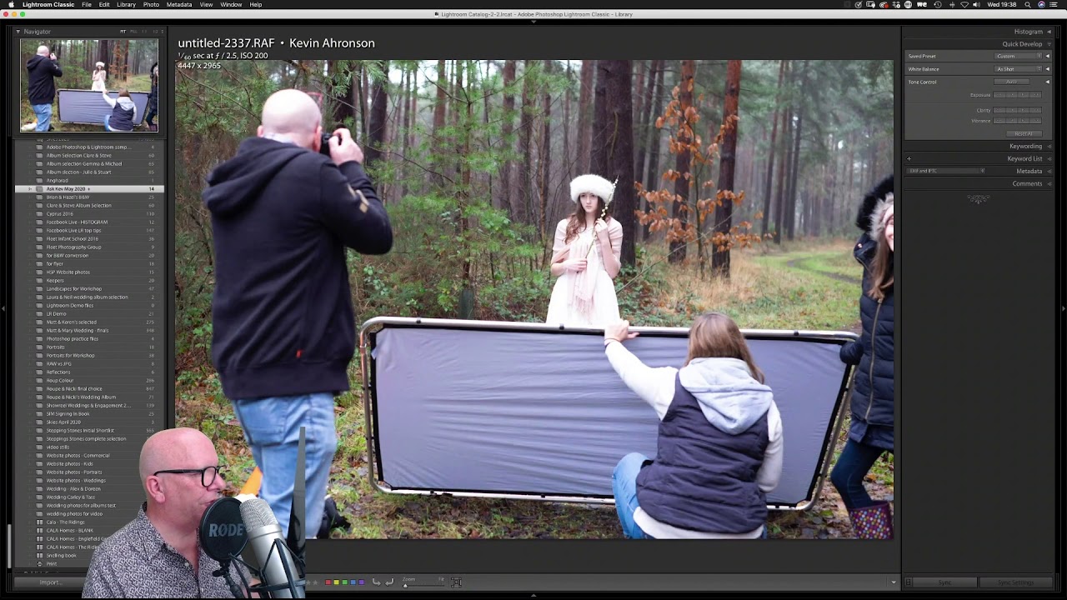
Task: Select the Cyprus 2016 collection
Action: pos(89,214)
